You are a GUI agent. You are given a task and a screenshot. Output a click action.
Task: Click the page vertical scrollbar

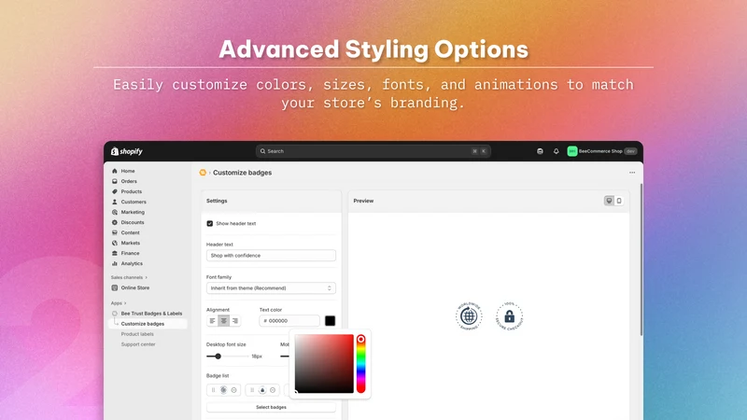pyautogui.click(x=641, y=259)
